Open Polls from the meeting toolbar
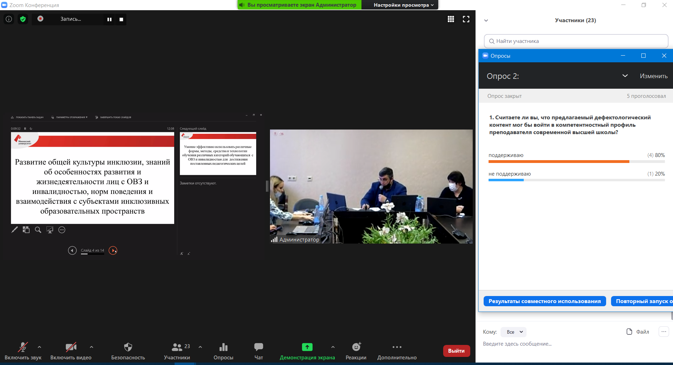673x365 pixels. (x=223, y=351)
